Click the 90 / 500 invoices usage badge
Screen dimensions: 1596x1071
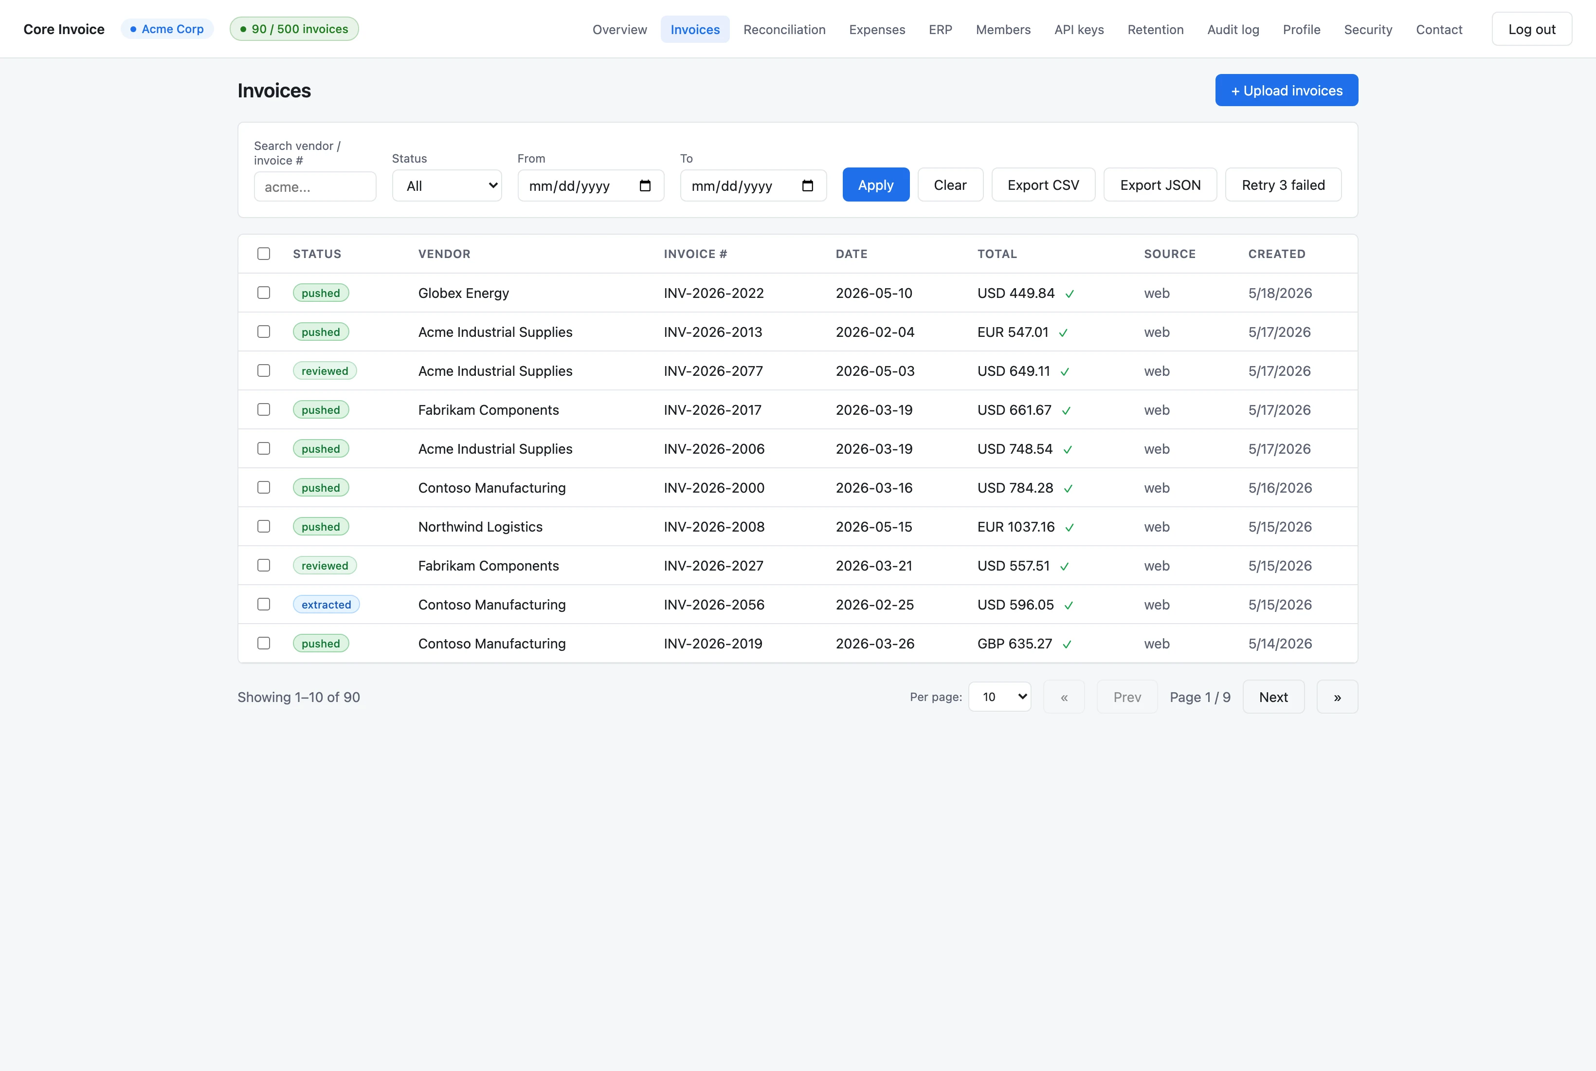[294, 29]
